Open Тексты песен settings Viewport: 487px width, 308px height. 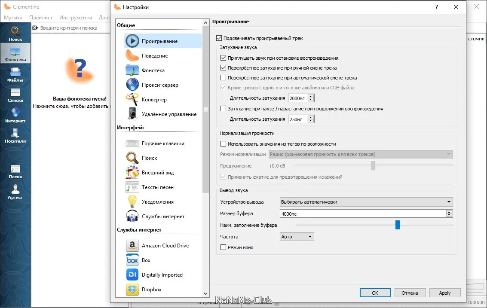[163, 187]
